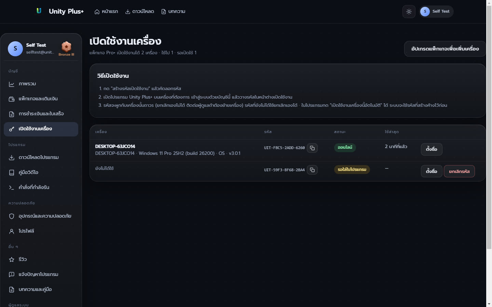Click the ยกเลิกรหัส button

[x=459, y=171]
